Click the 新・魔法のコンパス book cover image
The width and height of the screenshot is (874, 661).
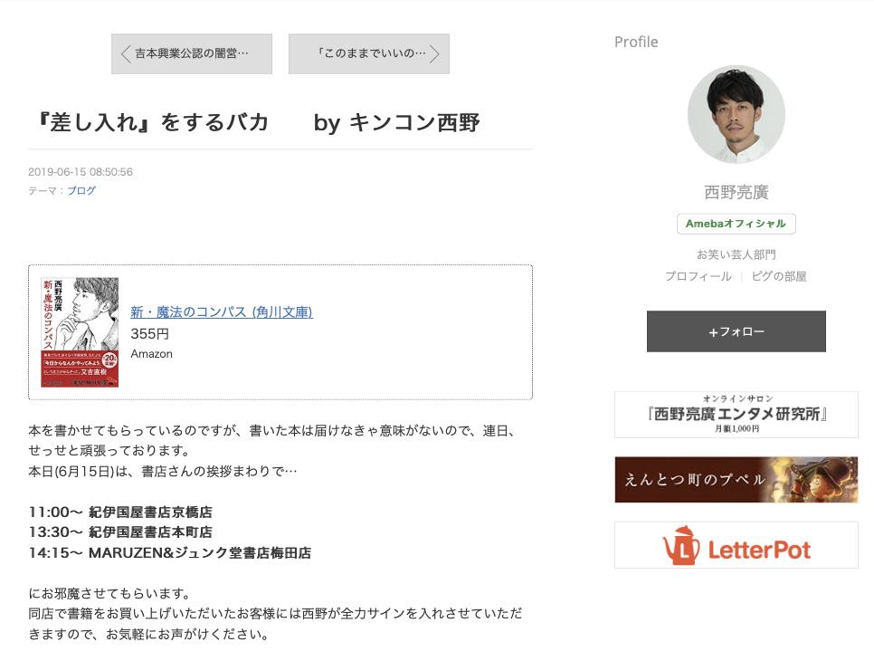[x=80, y=332]
